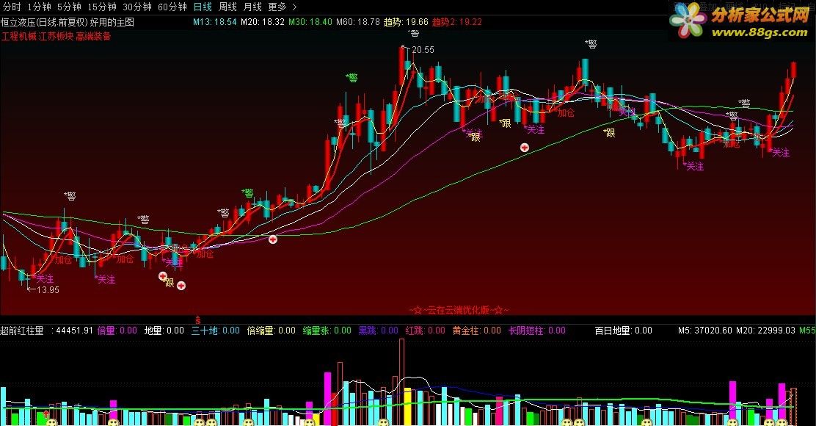
Task: Select the 倍量: 0.00 indicator label
Action: (117, 331)
